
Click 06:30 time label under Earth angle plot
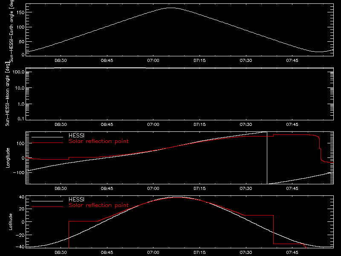click(61, 61)
